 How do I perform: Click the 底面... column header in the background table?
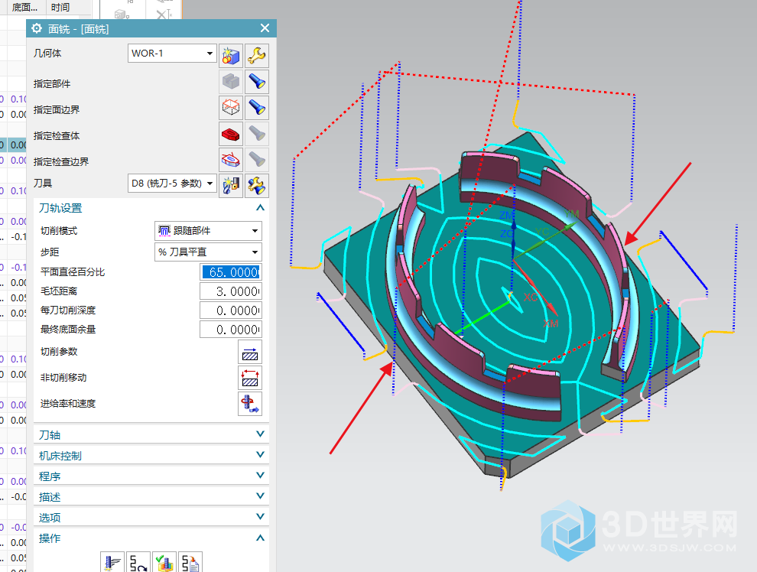24,7
